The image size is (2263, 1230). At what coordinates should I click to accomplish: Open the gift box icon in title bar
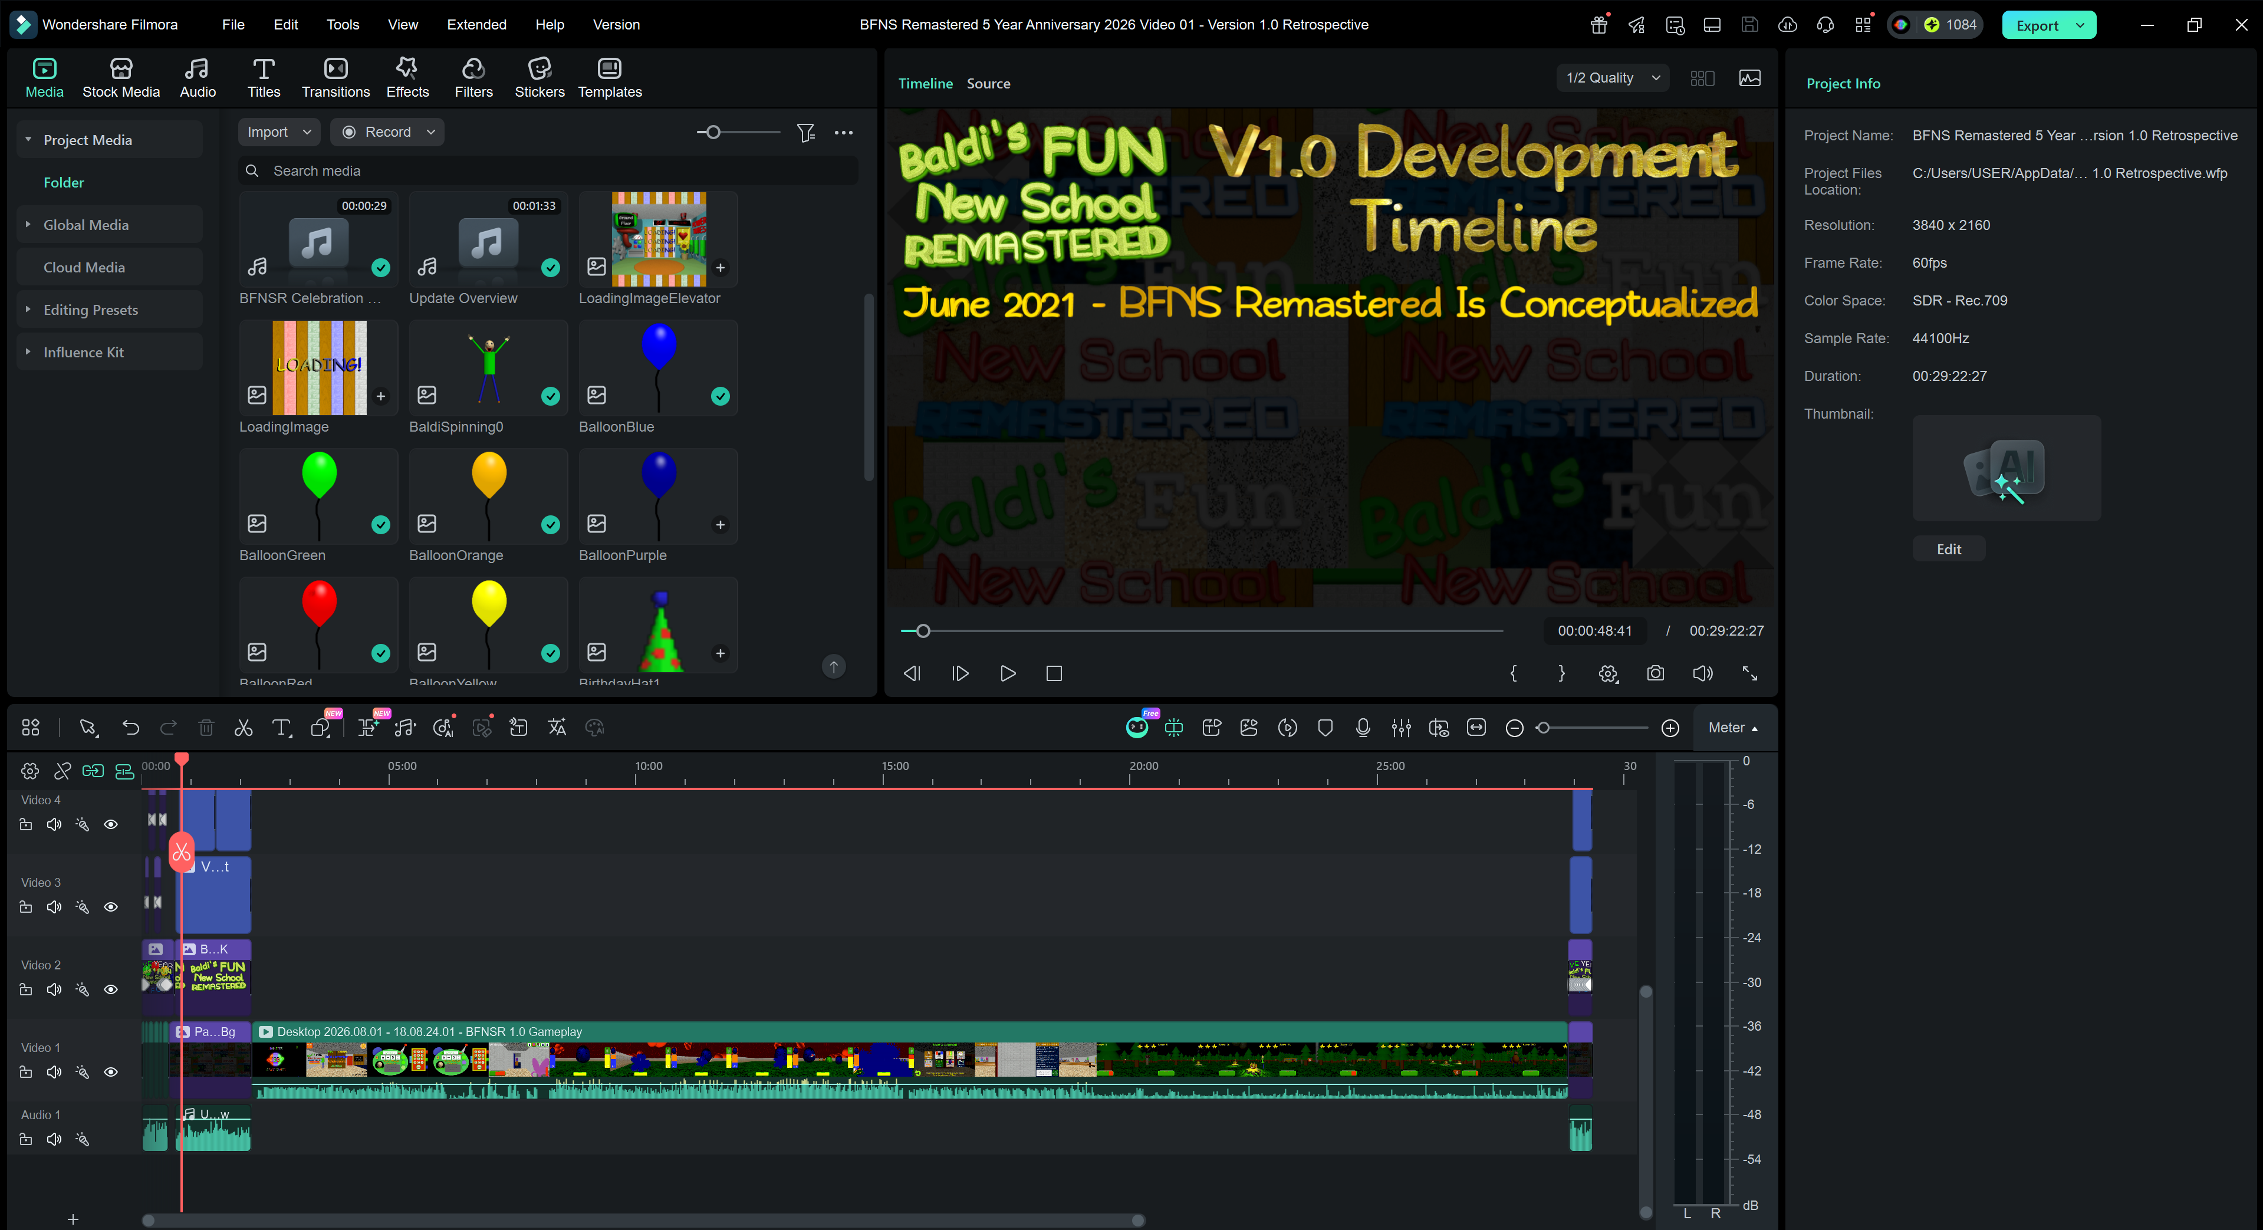coord(1599,25)
